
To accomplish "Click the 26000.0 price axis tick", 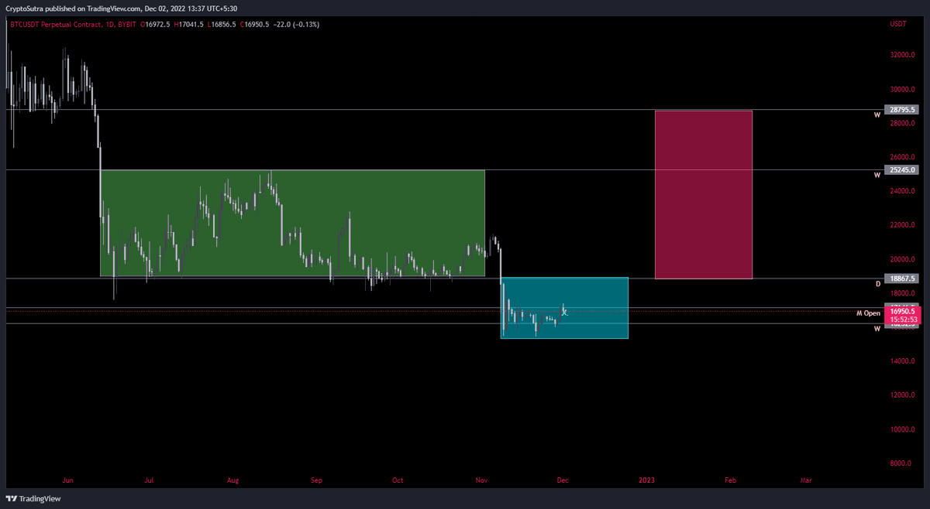I will click(904, 157).
